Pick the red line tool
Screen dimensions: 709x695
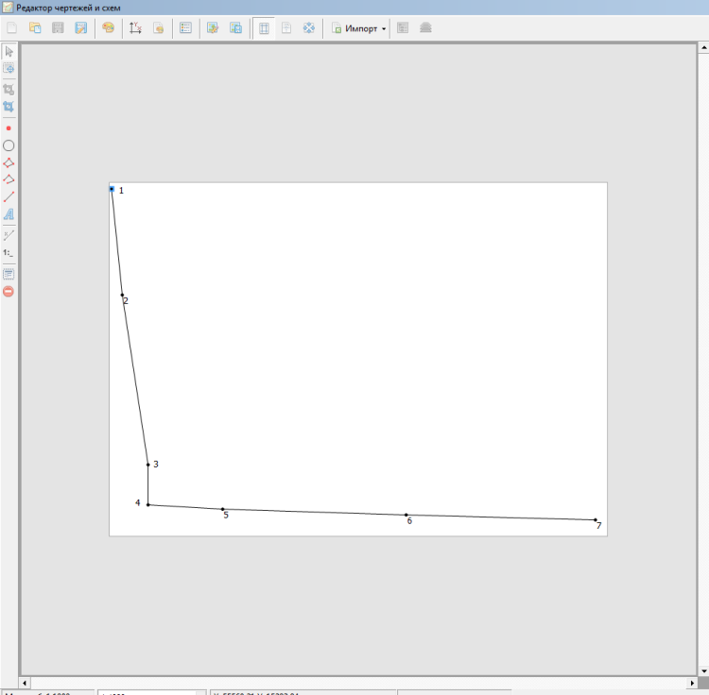pos(9,197)
